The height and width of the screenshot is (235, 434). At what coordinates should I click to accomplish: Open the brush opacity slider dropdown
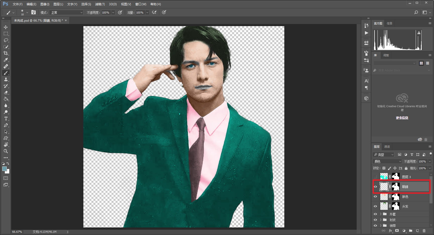[113, 13]
